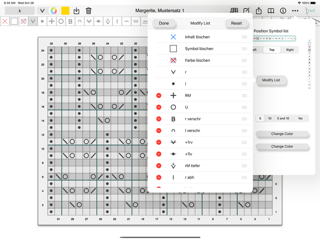This screenshot has width=320, height=240.
Task: Grab reorder handle for RM row
Action: coord(244,96)
